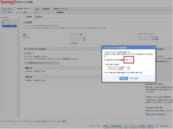Viewport: 173px width, 129px height.
Task: Set this page as スポンサードサーチ start page link
Action: tap(20, 122)
